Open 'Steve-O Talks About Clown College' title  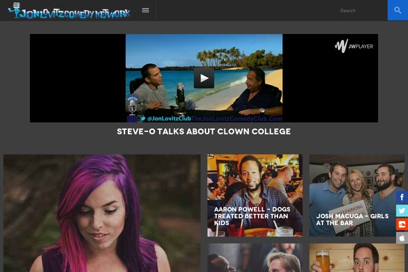204,131
